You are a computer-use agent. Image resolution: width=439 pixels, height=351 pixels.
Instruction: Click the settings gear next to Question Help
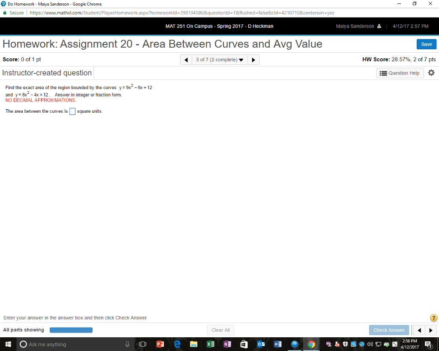(x=431, y=73)
